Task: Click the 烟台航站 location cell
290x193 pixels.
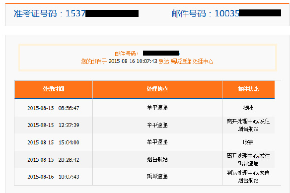Action: coord(157,160)
